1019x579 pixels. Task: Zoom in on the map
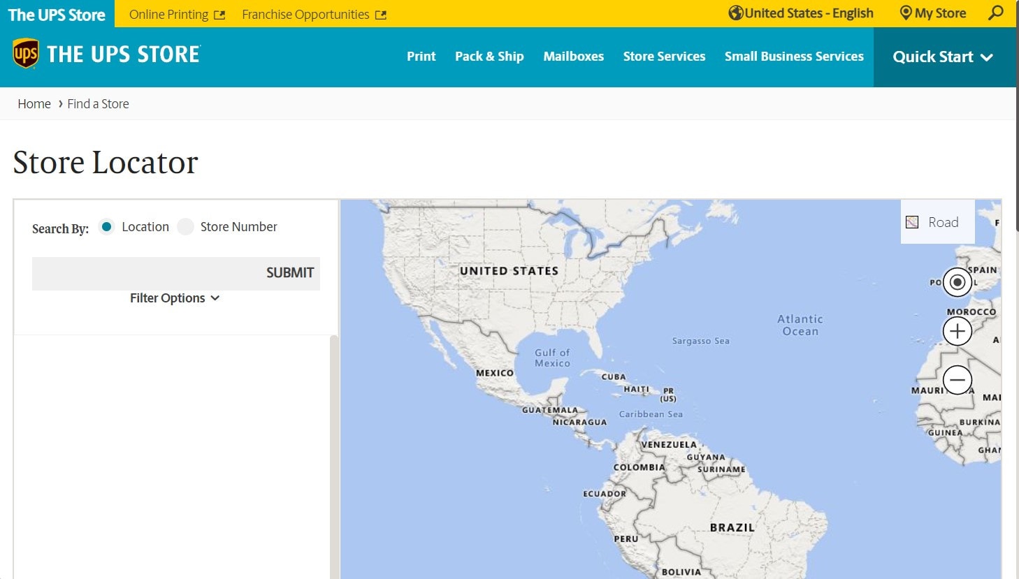coord(957,331)
